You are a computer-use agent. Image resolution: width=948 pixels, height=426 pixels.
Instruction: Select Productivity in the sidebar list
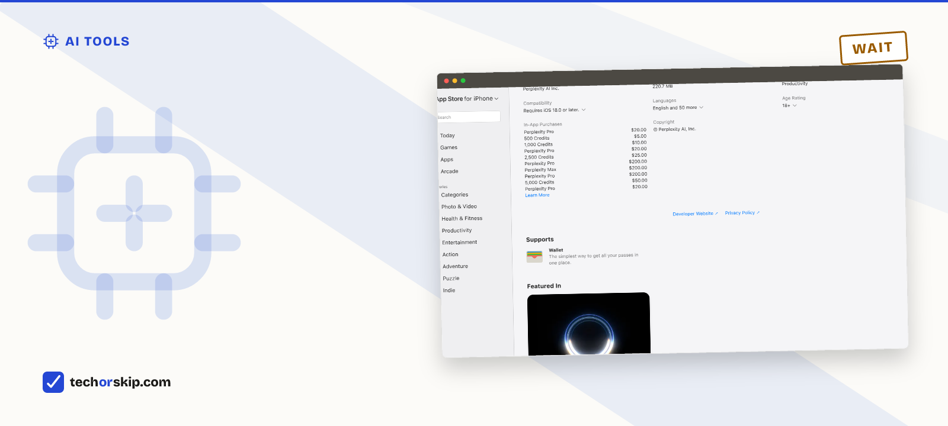point(457,231)
